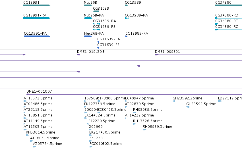Select the AT02486.5prime EST label
This screenshot has width=242, height=148.
(x=38, y=104)
